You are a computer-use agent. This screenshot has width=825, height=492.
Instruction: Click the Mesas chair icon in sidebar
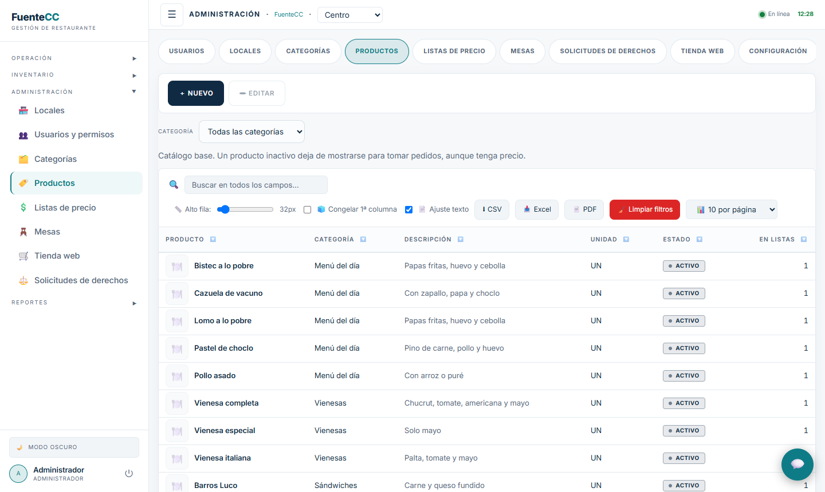pos(23,232)
